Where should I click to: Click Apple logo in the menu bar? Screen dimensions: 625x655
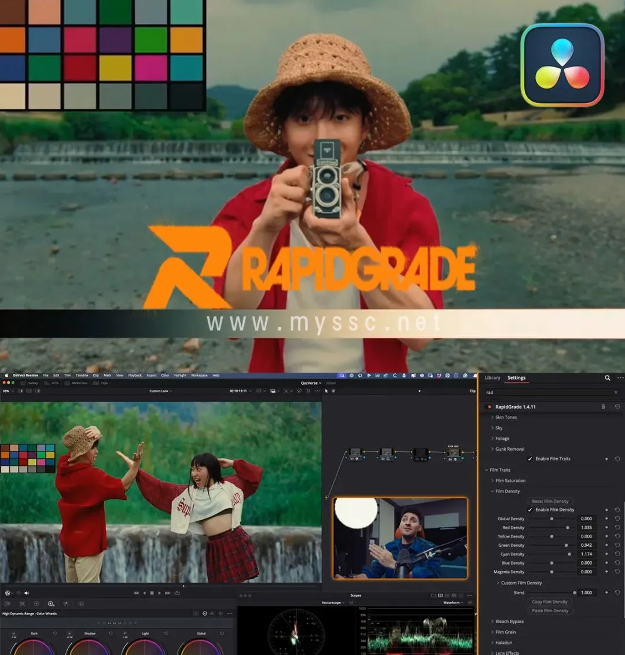pyautogui.click(x=6, y=375)
